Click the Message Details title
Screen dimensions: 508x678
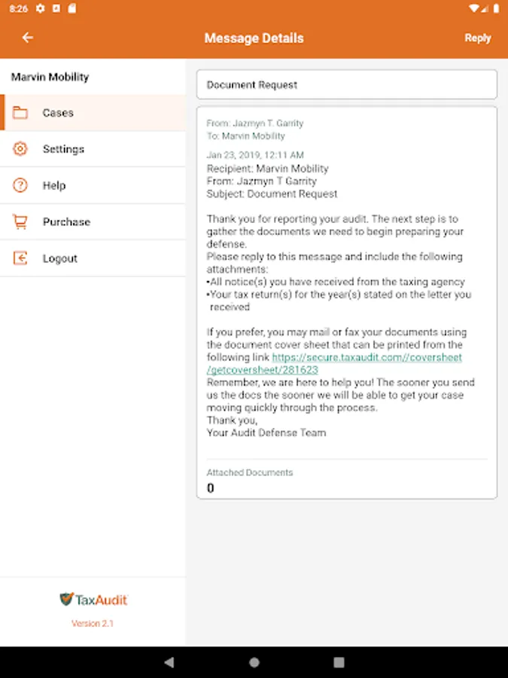pyautogui.click(x=254, y=38)
